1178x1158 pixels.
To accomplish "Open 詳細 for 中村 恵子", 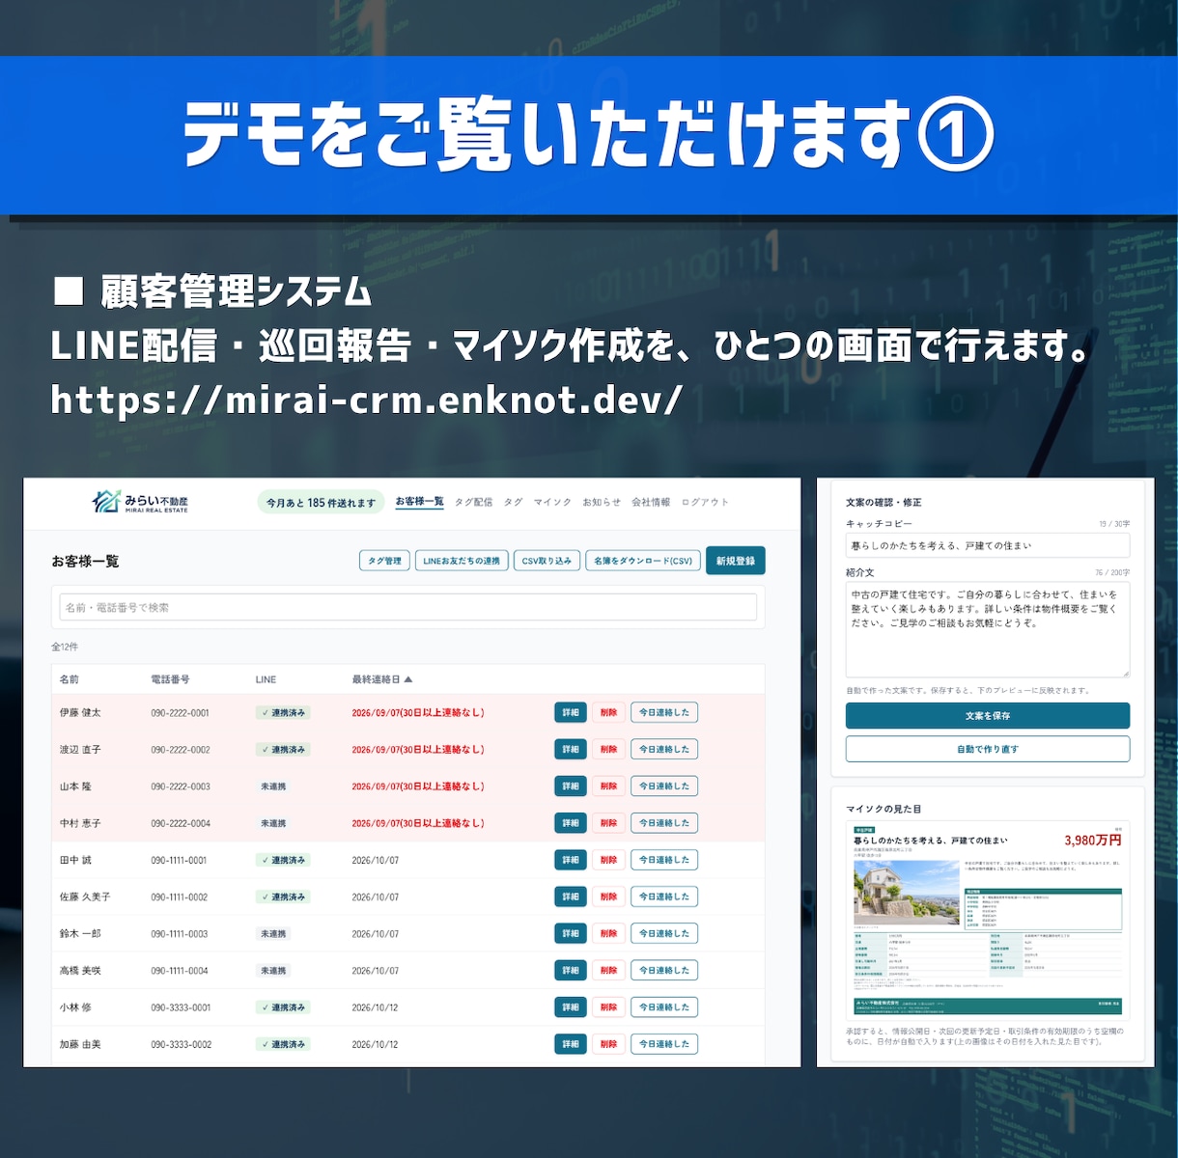I will click(571, 823).
